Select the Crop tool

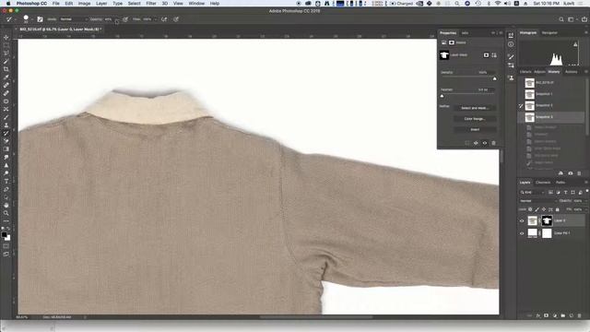[x=6, y=69]
